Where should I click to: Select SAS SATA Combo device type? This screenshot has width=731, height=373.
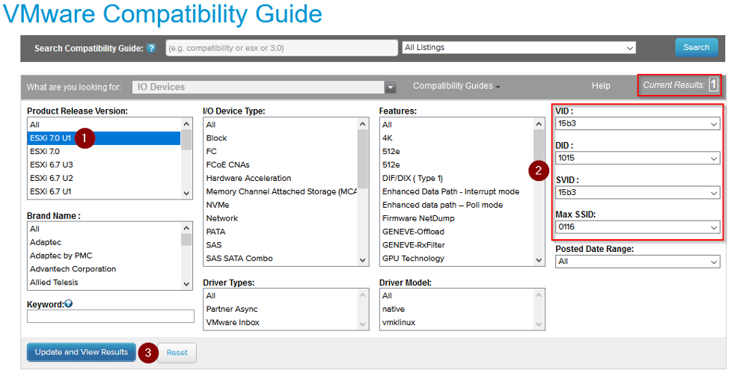coord(281,259)
